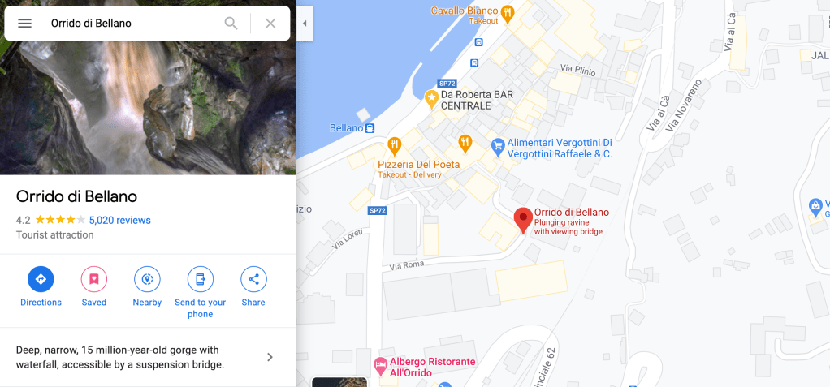Toggle the Saved bookmark button
The image size is (830, 387).
93,279
